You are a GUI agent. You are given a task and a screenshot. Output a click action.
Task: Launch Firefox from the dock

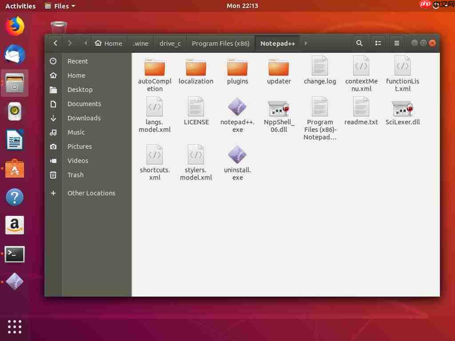coord(15,26)
